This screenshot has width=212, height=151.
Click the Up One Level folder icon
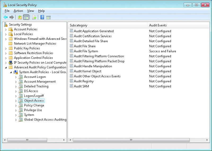(20, 17)
